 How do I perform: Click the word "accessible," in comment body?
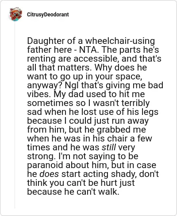point(96,59)
